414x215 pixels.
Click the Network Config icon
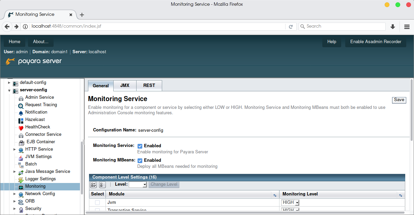21,194
